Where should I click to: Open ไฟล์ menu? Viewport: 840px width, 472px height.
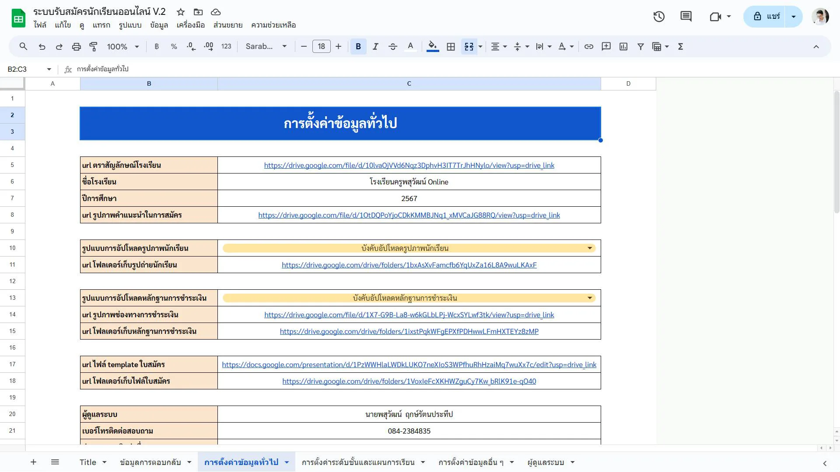click(40, 25)
